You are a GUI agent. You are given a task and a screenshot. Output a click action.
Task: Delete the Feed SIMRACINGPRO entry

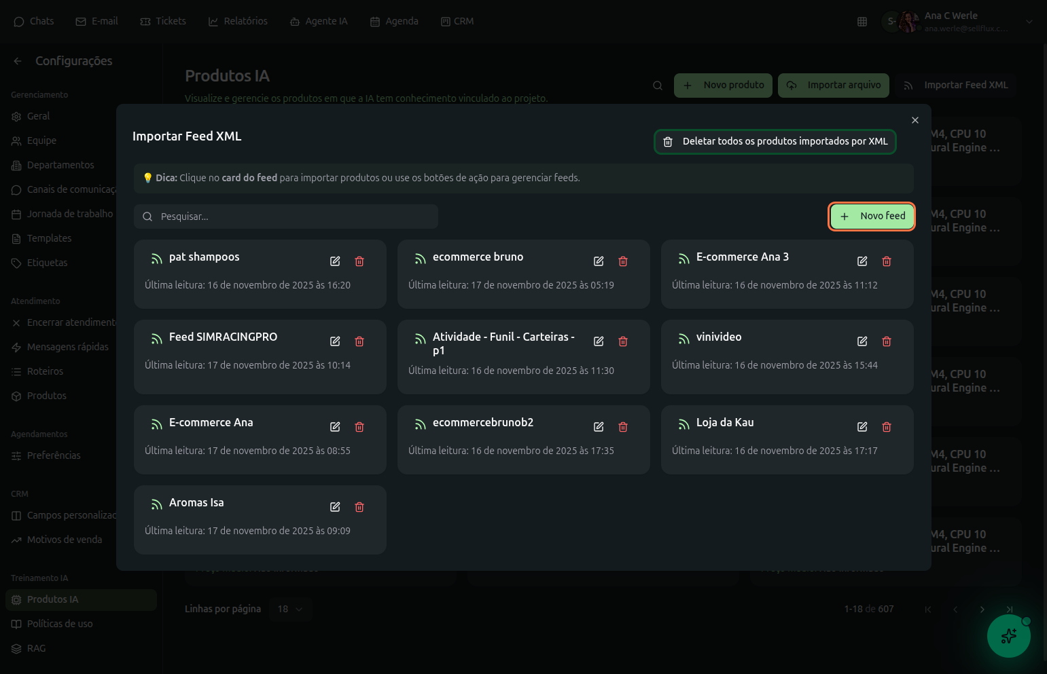point(359,341)
